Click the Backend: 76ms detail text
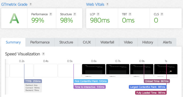Viewport: 183px width, 97px height. click(32, 90)
